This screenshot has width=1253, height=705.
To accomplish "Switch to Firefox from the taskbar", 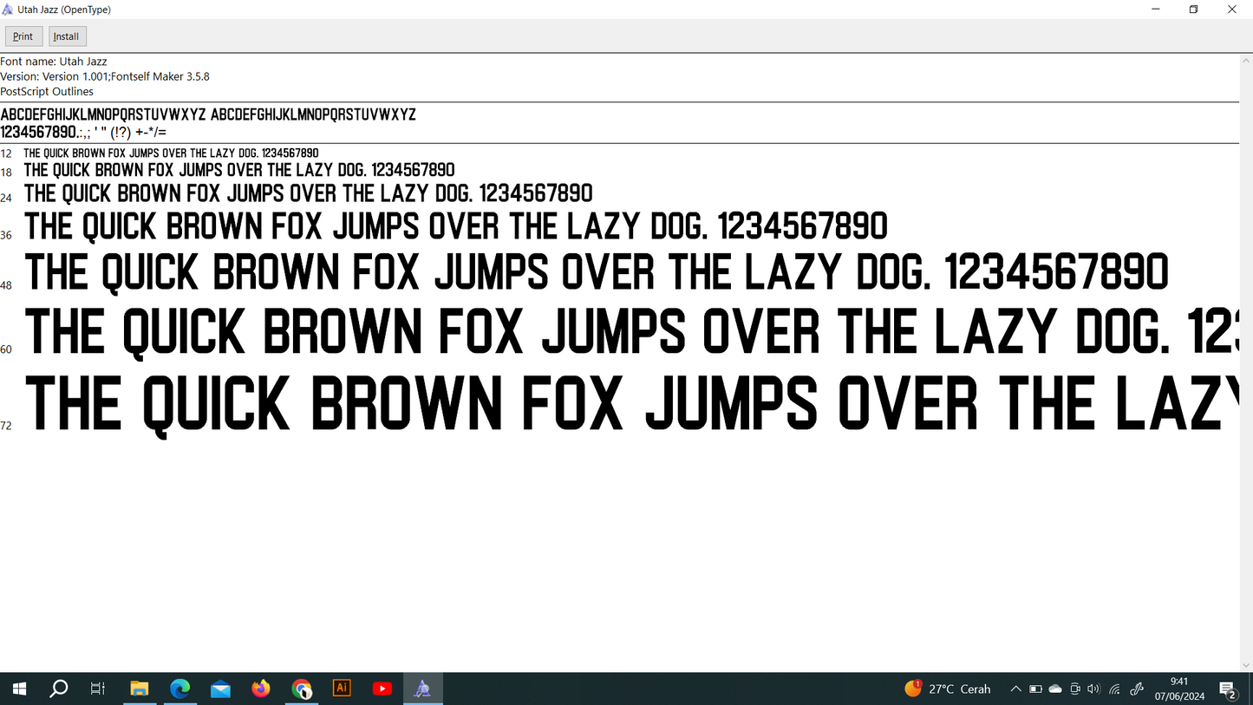I will click(261, 689).
